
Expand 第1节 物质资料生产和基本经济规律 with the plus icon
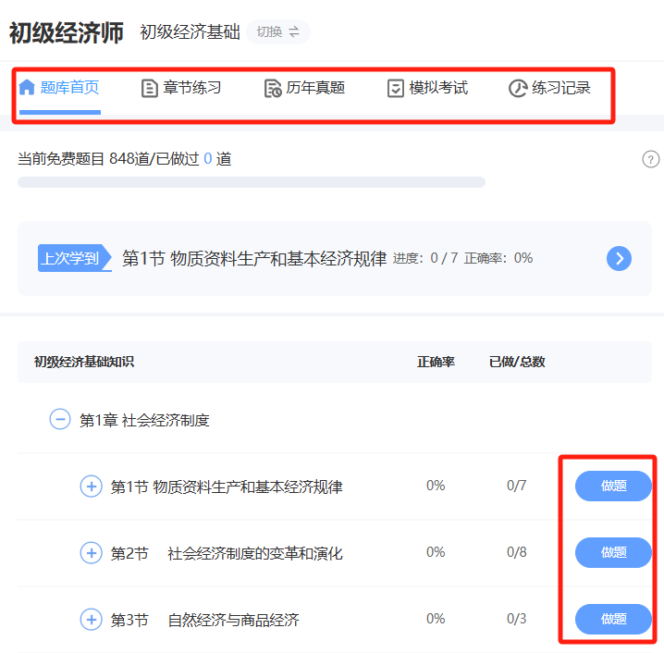91,487
